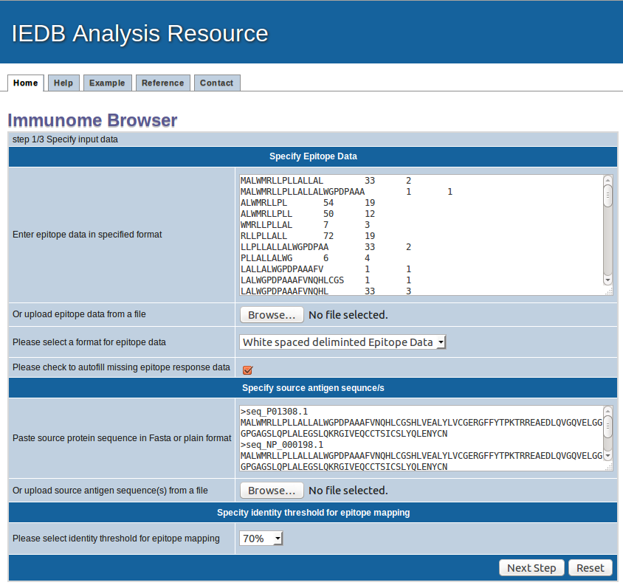Click the epitope line LALWGPDPAAAFVNQHLCGS
This screenshot has width=623, height=585.
tap(292, 280)
